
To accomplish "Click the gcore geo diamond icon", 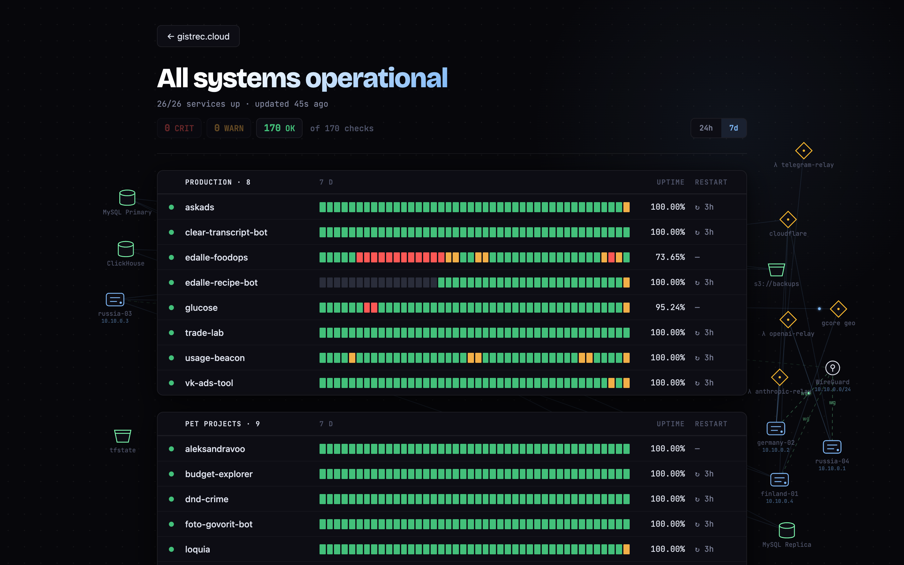I will tap(838, 309).
